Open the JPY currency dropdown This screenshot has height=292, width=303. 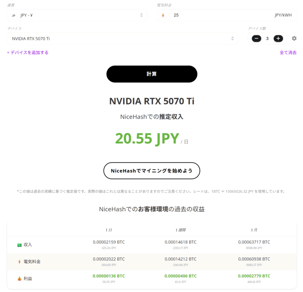pyautogui.click(x=77, y=15)
